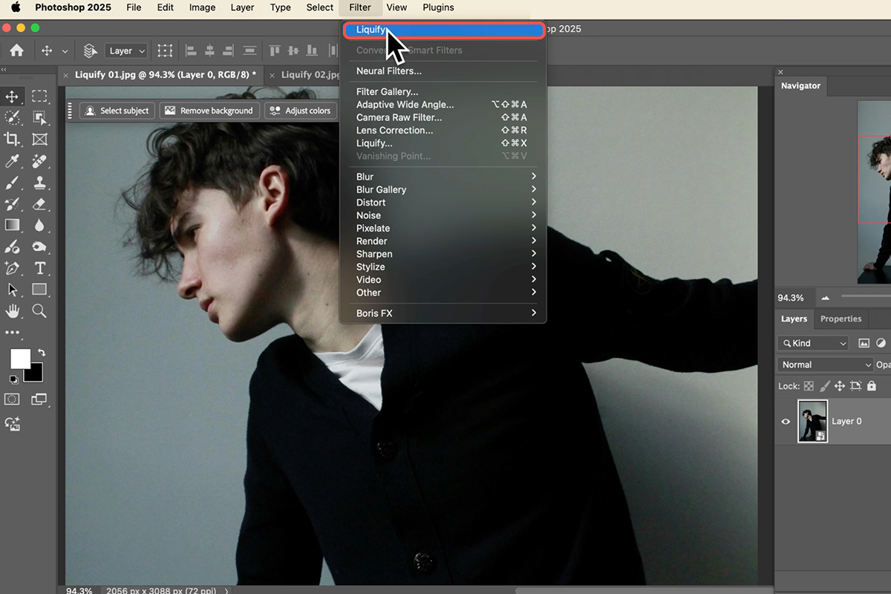This screenshot has width=891, height=594.
Task: Choose the Horizontal Type tool
Action: pyautogui.click(x=40, y=268)
